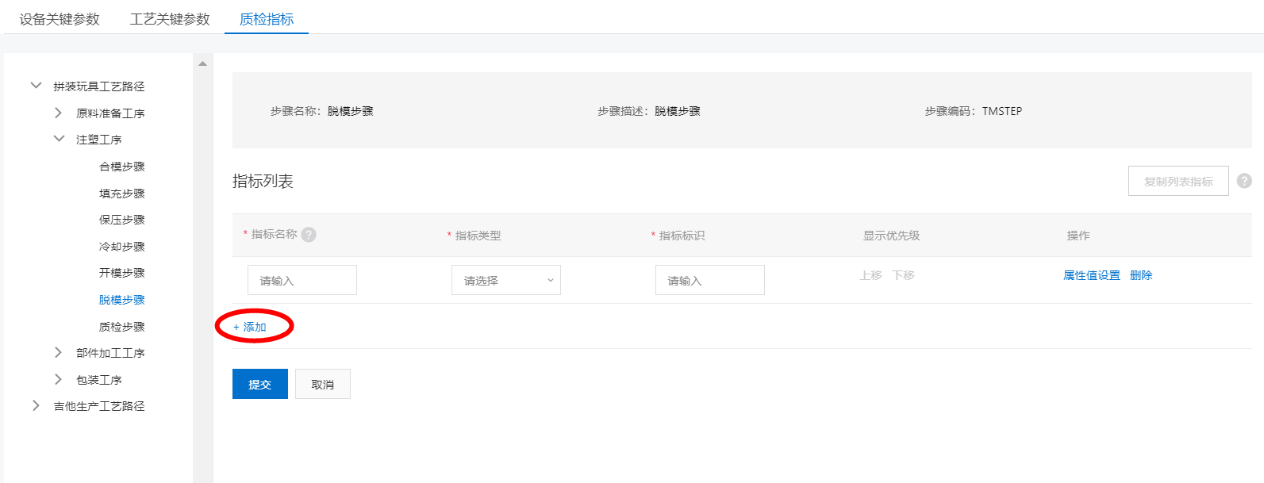Switch to the 设备关键参数 tab

click(60, 19)
